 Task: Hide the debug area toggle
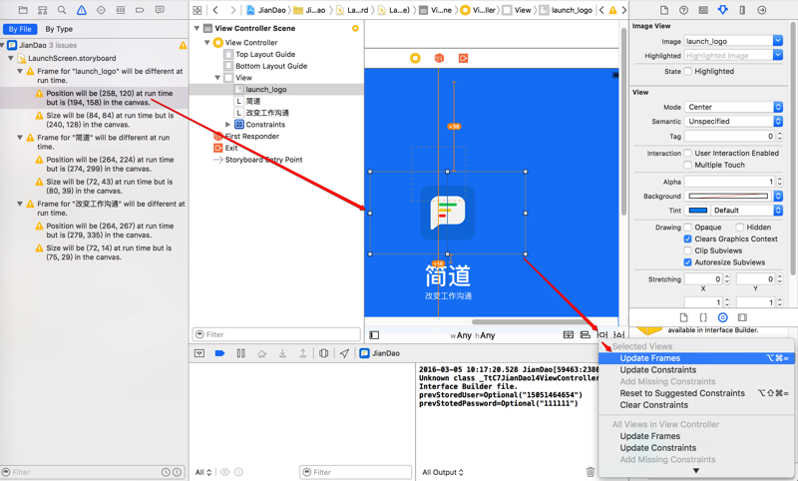pyautogui.click(x=199, y=353)
